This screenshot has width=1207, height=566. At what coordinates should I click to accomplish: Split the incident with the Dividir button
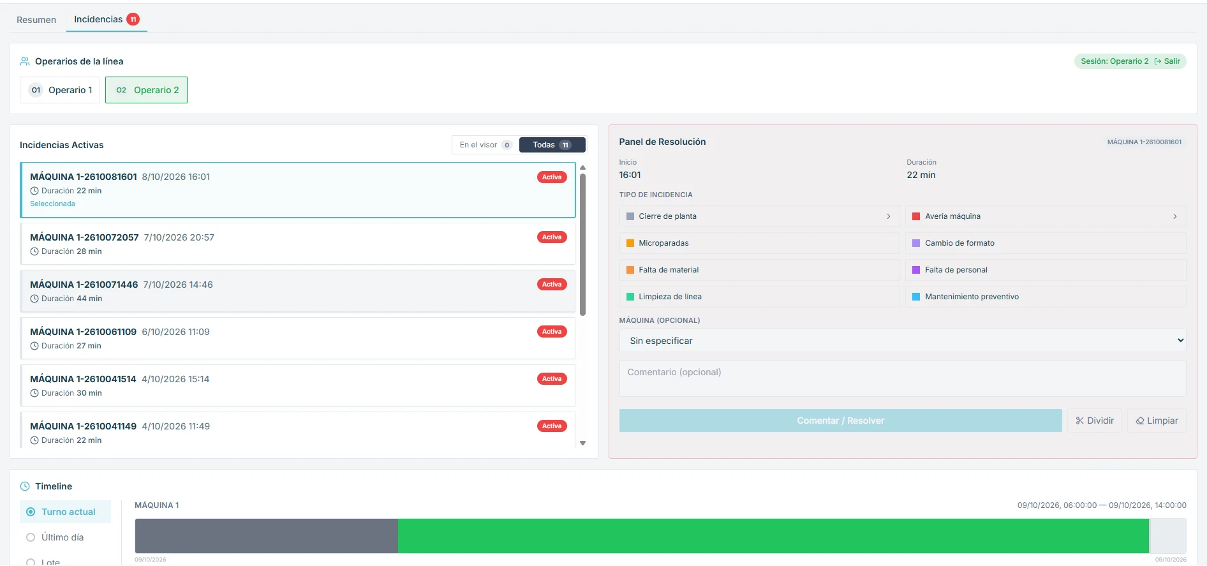[1095, 421]
